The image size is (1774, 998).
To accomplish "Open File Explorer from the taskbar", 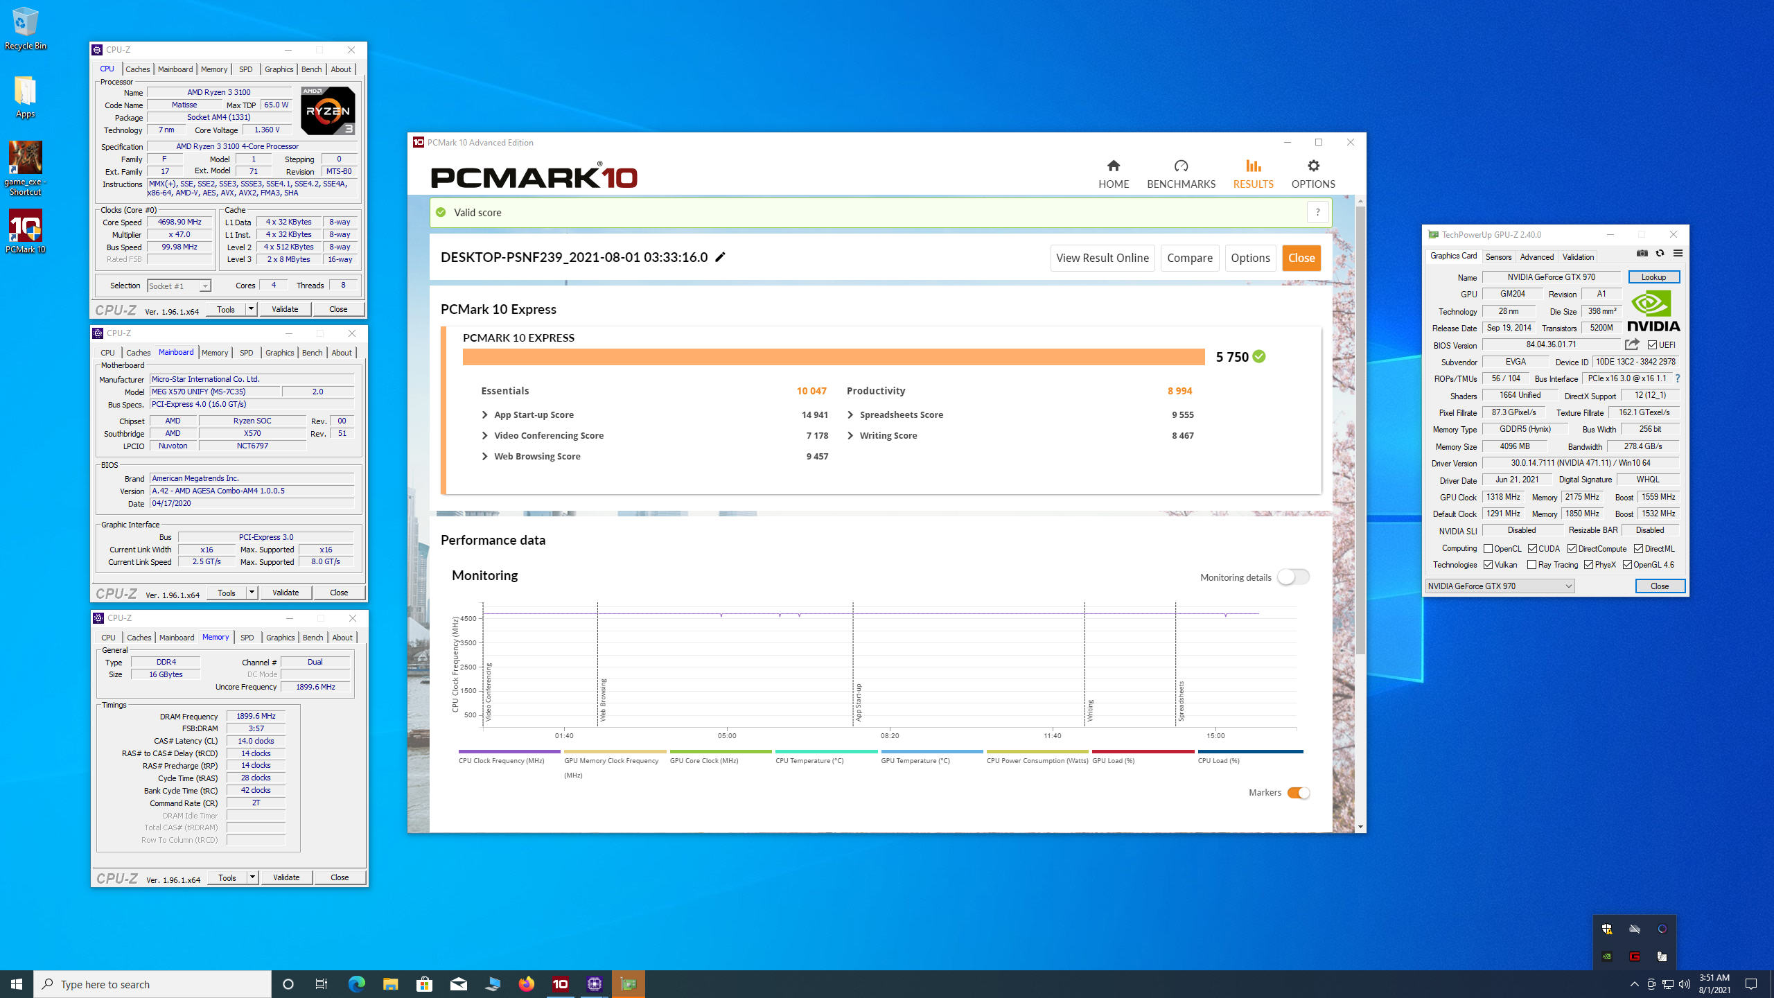I will click(390, 984).
